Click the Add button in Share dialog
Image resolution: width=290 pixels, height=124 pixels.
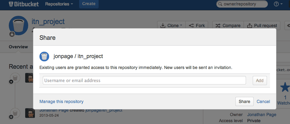pos(260,81)
